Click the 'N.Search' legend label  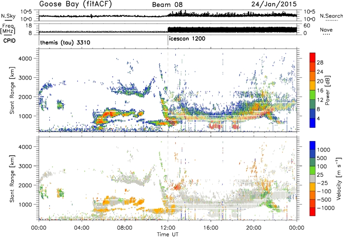pyautogui.click(x=331, y=16)
